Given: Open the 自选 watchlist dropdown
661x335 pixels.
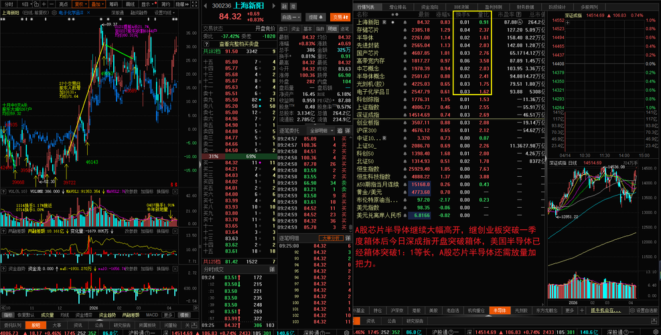Looking at the screenshot, I should click(291, 17).
